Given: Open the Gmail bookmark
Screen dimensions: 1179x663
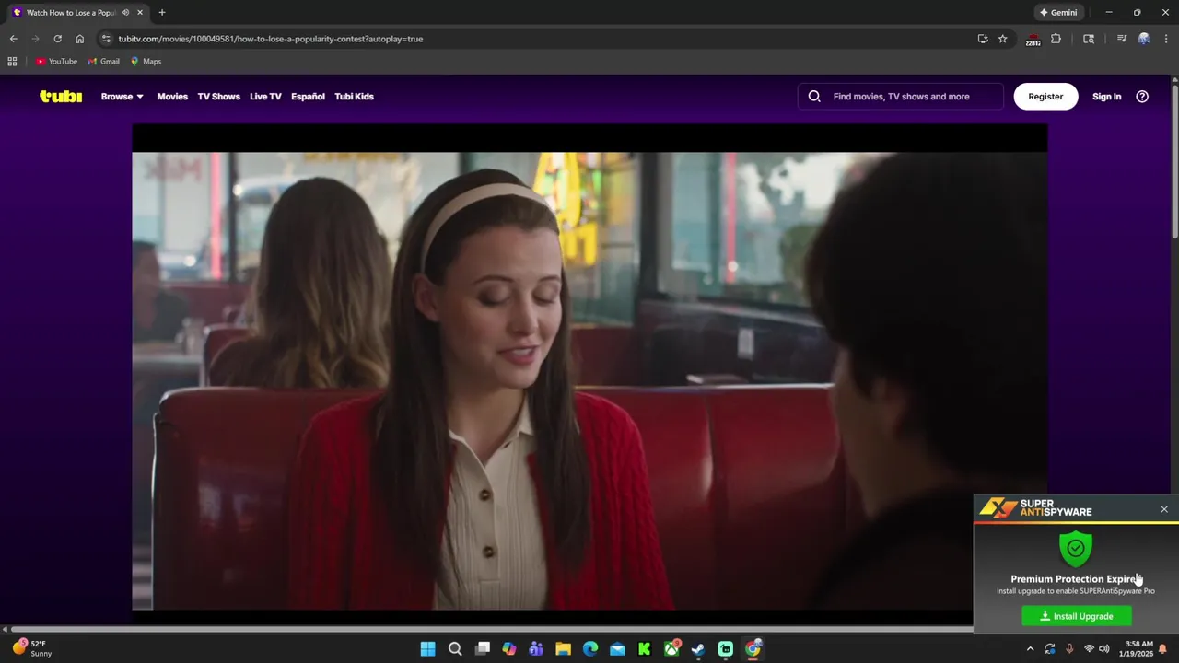Looking at the screenshot, I should (103, 62).
